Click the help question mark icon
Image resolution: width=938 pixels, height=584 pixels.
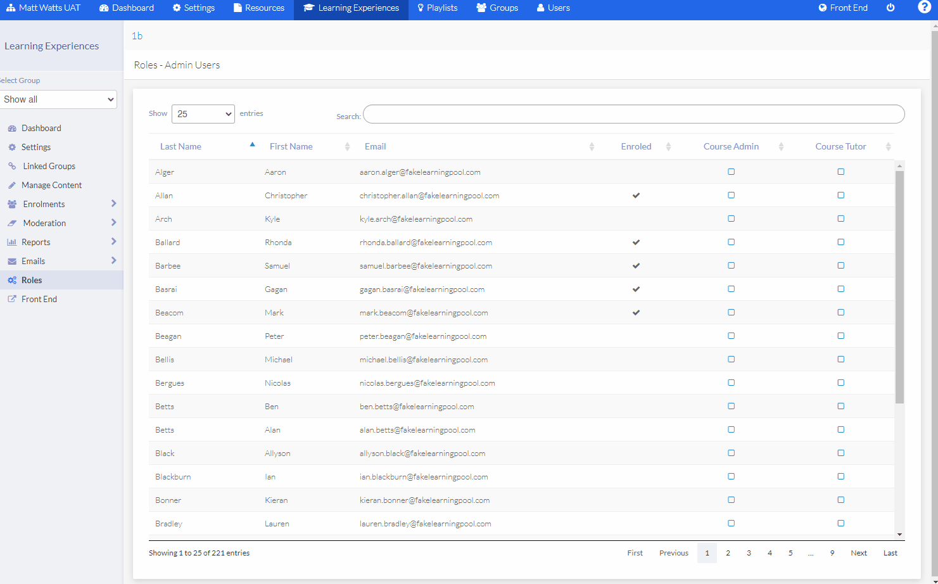coord(924,8)
